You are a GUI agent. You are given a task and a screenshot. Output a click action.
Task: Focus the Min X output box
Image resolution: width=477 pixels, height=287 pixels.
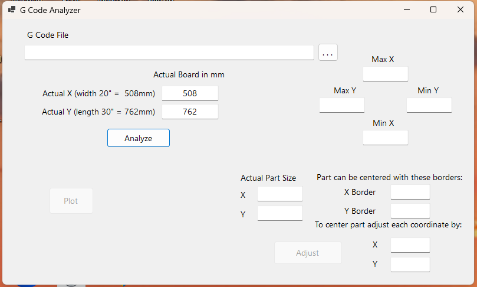pyautogui.click(x=385, y=138)
